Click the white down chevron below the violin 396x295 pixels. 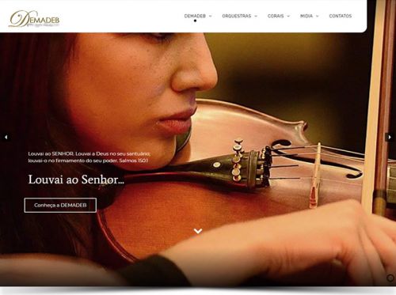[x=198, y=231]
